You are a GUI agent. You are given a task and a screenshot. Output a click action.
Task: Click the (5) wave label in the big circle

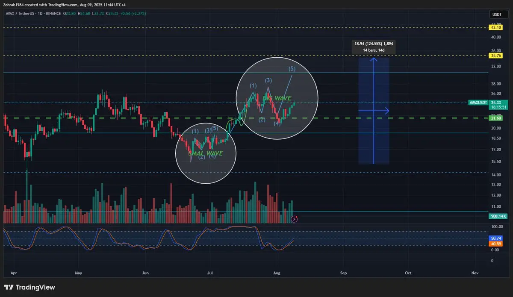pyautogui.click(x=292, y=69)
